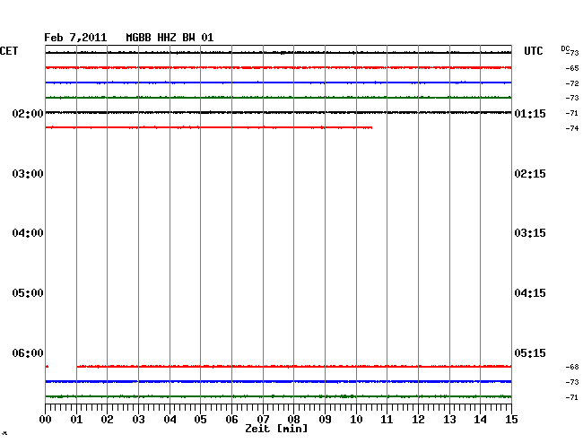Click the "04:15" UTC time label
583x443 pixels.
pyautogui.click(x=530, y=293)
